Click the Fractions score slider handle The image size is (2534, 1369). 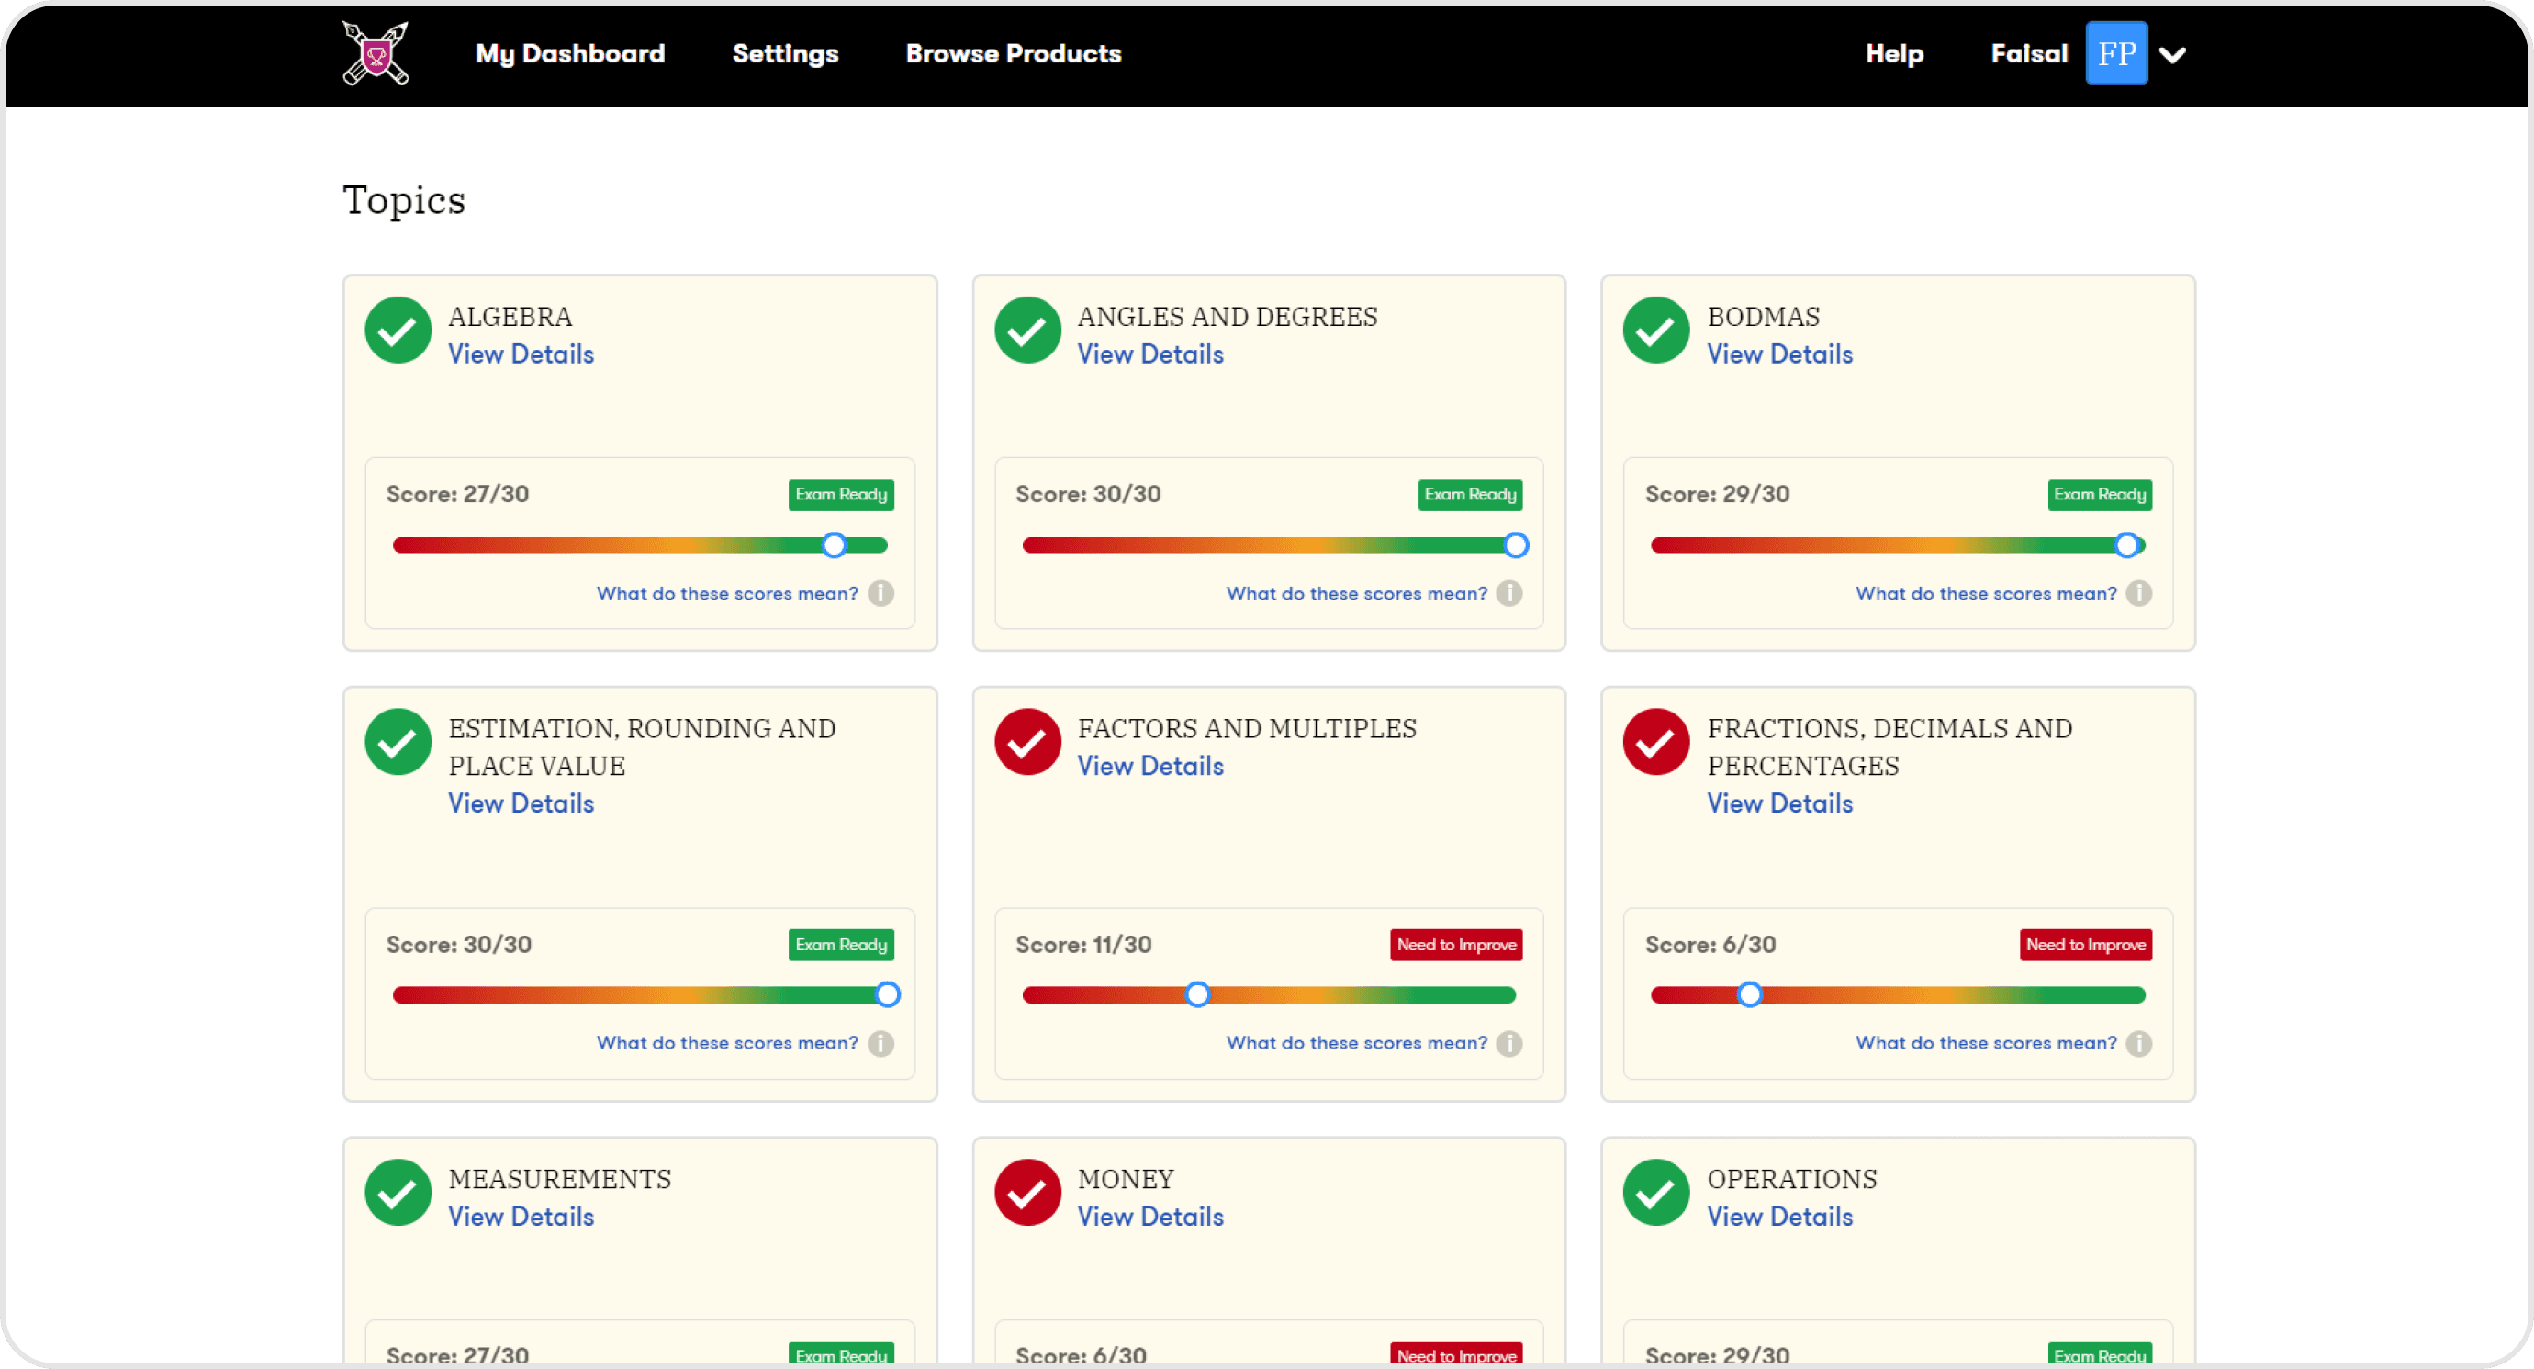click(x=1749, y=995)
